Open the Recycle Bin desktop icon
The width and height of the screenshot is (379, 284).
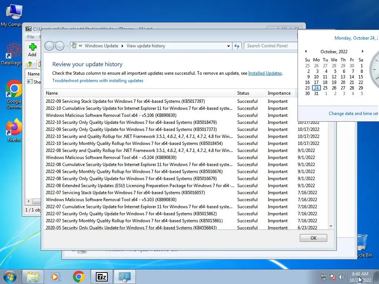(364, 246)
